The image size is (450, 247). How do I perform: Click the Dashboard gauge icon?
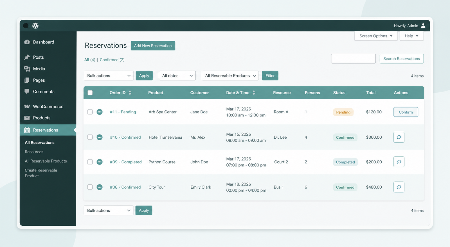coord(27,42)
